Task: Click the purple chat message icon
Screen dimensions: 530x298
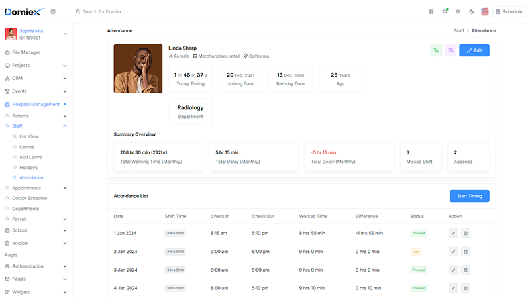Action: point(450,50)
